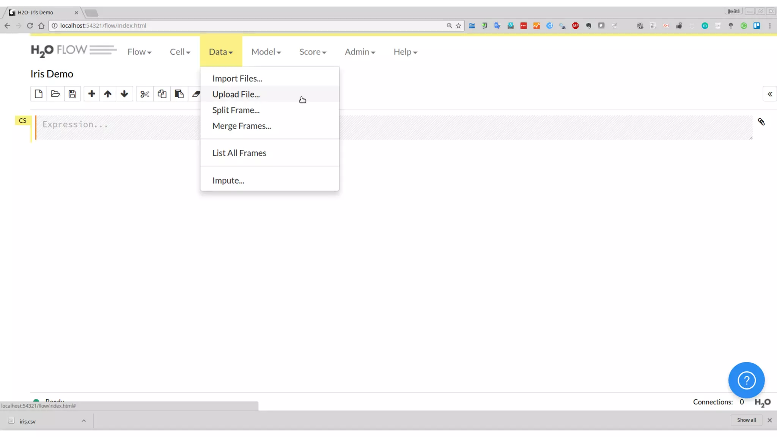
Task: Open iris.csv download options chevron
Action: pos(84,421)
